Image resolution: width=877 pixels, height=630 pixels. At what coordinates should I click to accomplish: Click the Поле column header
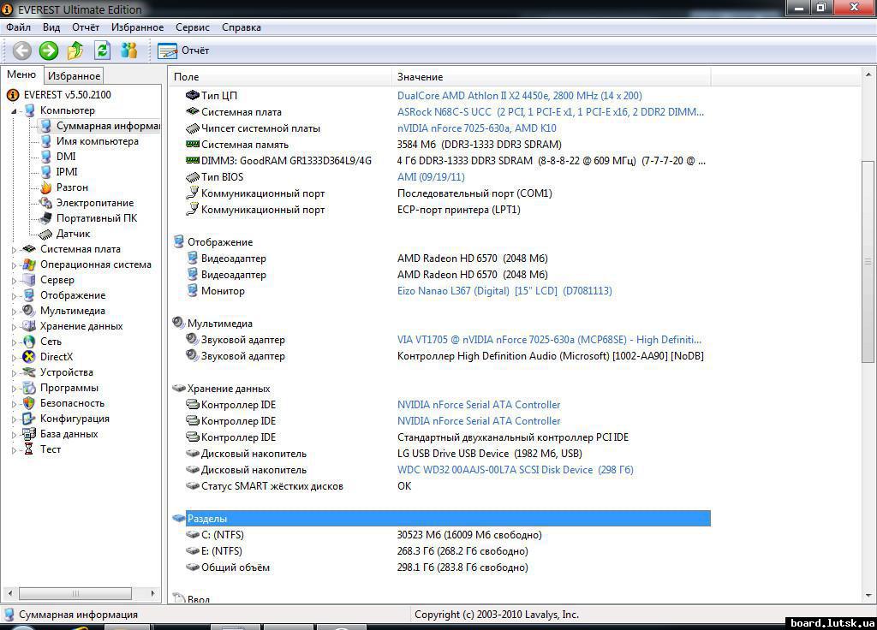tap(187, 77)
